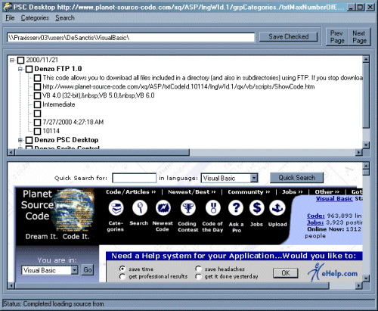Click the Ask a Pro question icon
The width and height of the screenshot is (378, 311).
(x=236, y=208)
